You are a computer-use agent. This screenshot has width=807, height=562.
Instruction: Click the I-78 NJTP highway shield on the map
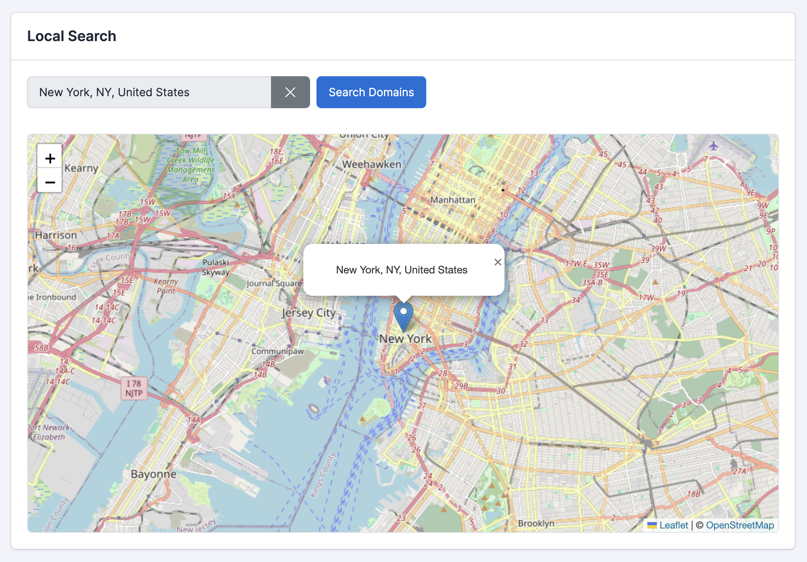[134, 388]
